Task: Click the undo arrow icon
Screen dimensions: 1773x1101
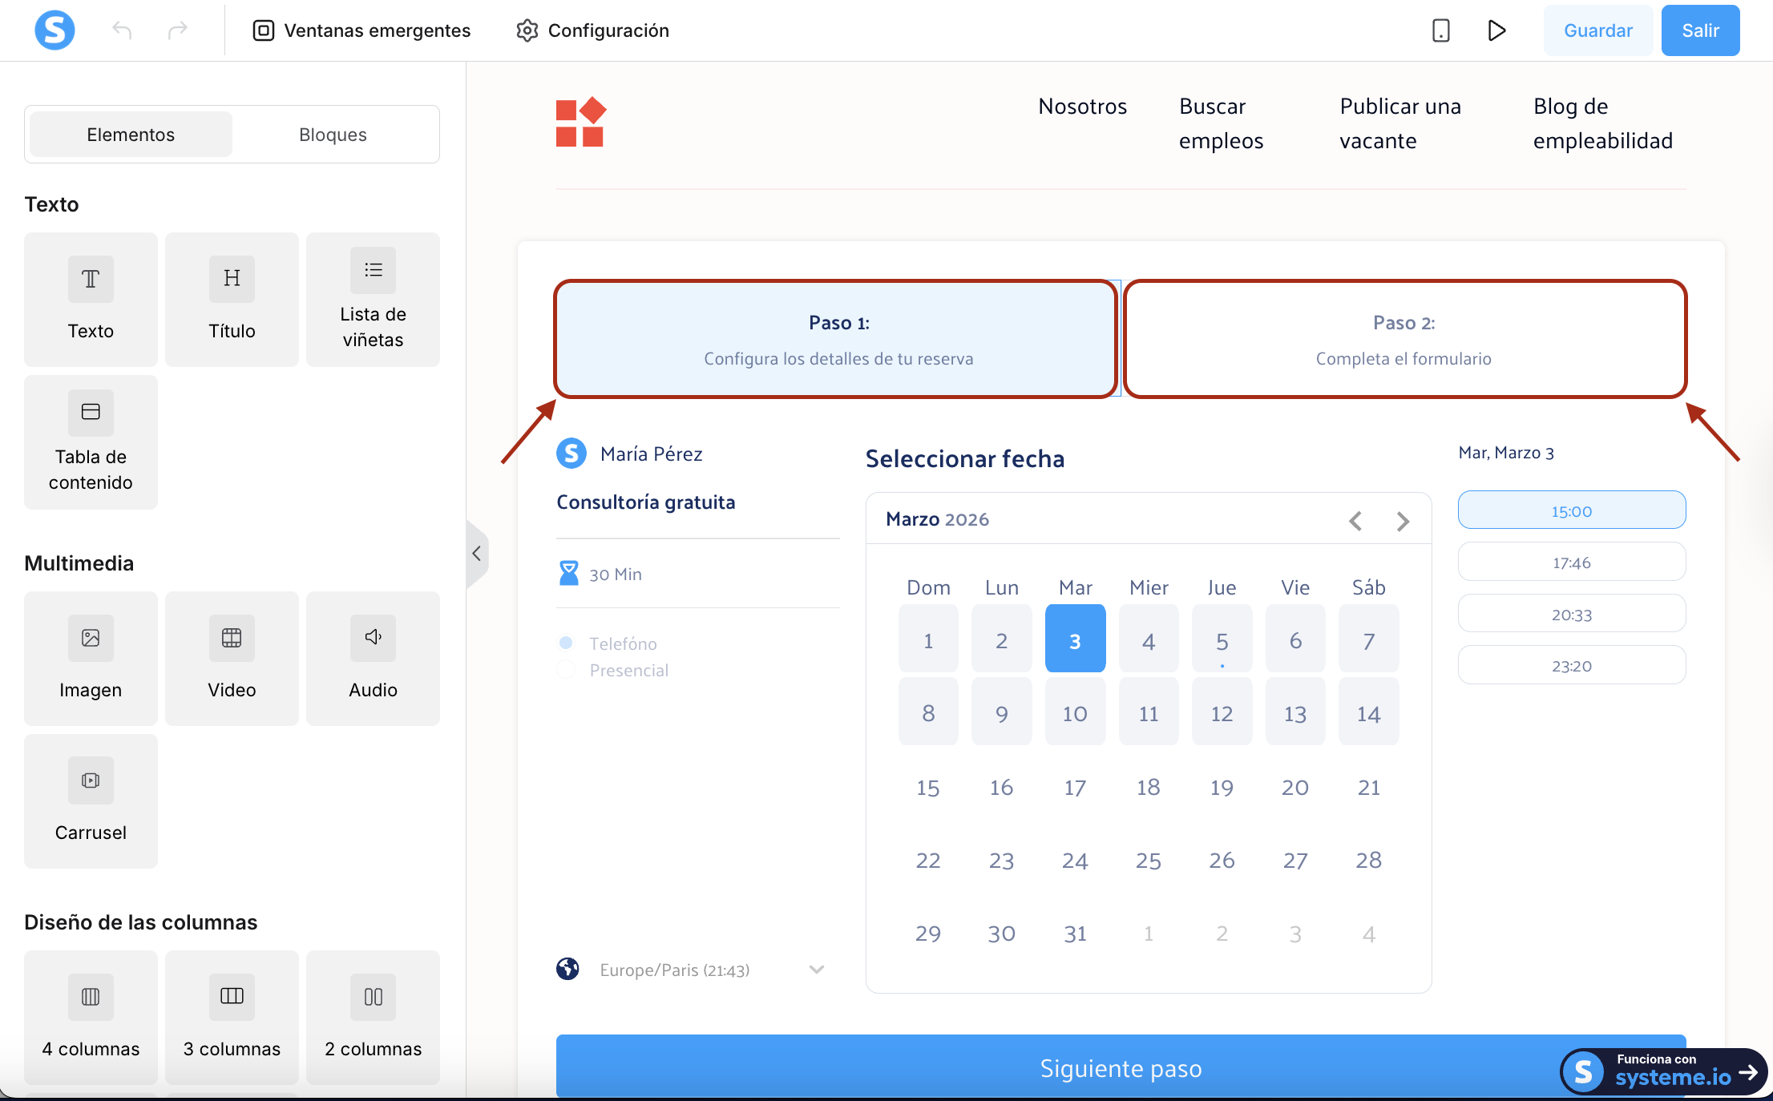Action: [x=122, y=30]
